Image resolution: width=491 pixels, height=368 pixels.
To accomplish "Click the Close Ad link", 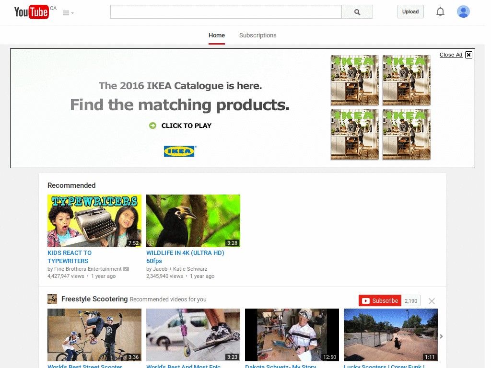I will point(451,55).
